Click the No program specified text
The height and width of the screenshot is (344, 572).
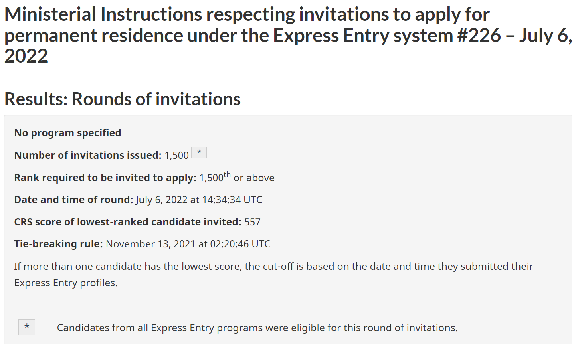[x=67, y=133]
